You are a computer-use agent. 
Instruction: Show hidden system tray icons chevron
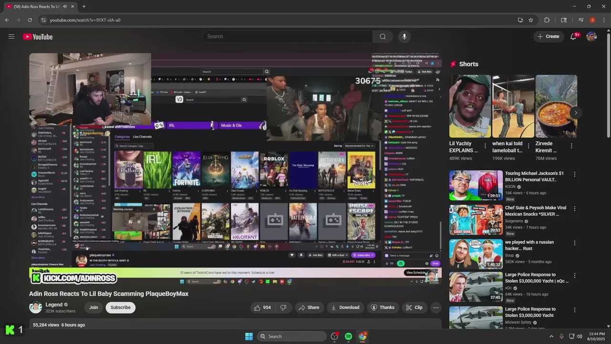[551, 336]
